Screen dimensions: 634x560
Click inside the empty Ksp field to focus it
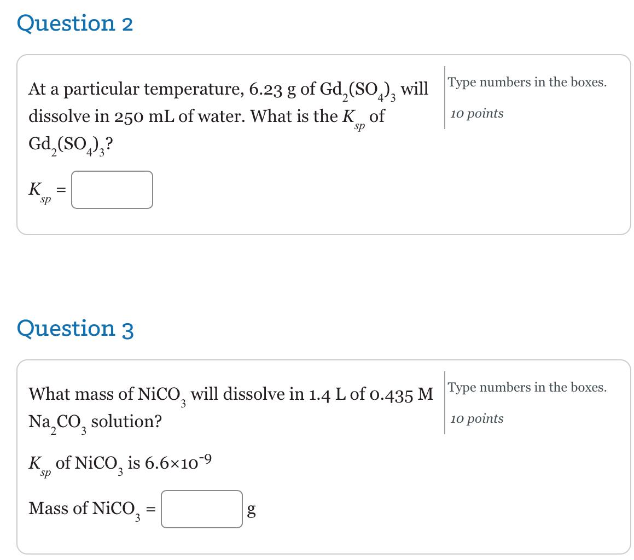point(111,190)
